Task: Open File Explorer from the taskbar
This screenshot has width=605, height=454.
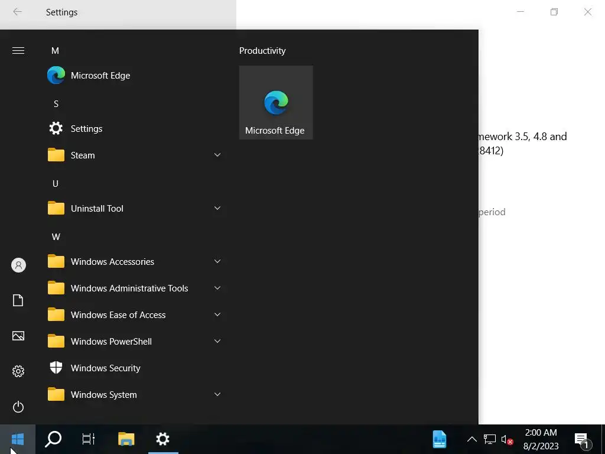Action: click(x=126, y=439)
